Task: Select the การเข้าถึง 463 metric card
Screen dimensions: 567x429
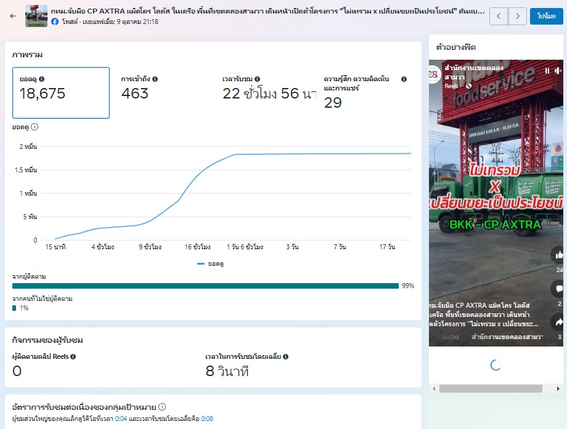Action: point(163,92)
